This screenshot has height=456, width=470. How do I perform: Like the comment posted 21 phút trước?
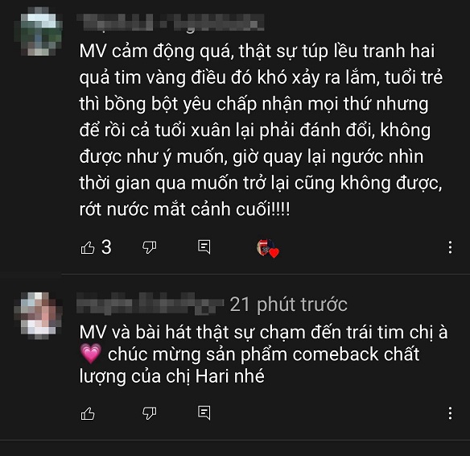88,413
